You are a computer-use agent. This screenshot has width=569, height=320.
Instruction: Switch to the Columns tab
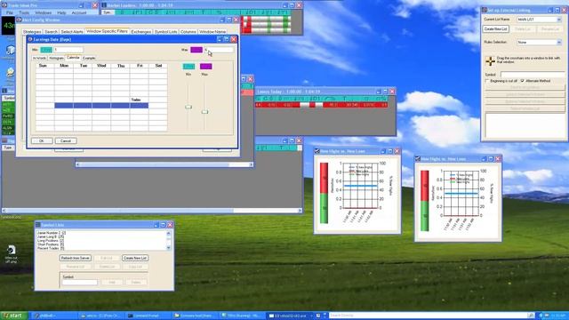[x=188, y=32]
